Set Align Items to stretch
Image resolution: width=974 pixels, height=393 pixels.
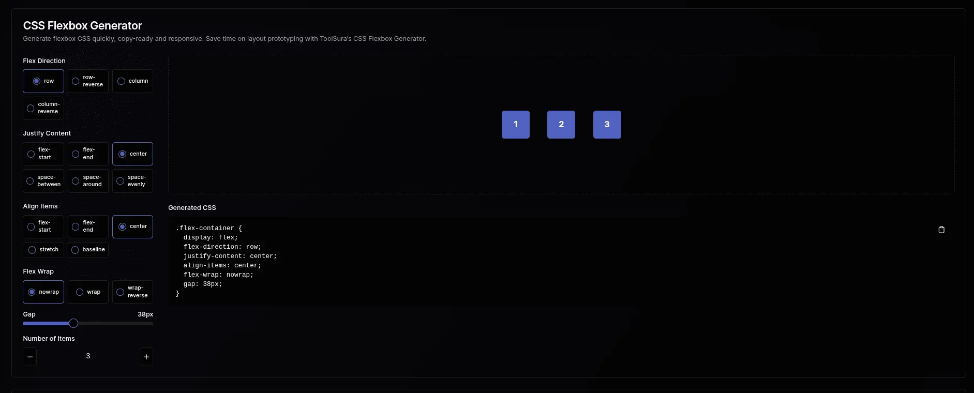pyautogui.click(x=43, y=250)
